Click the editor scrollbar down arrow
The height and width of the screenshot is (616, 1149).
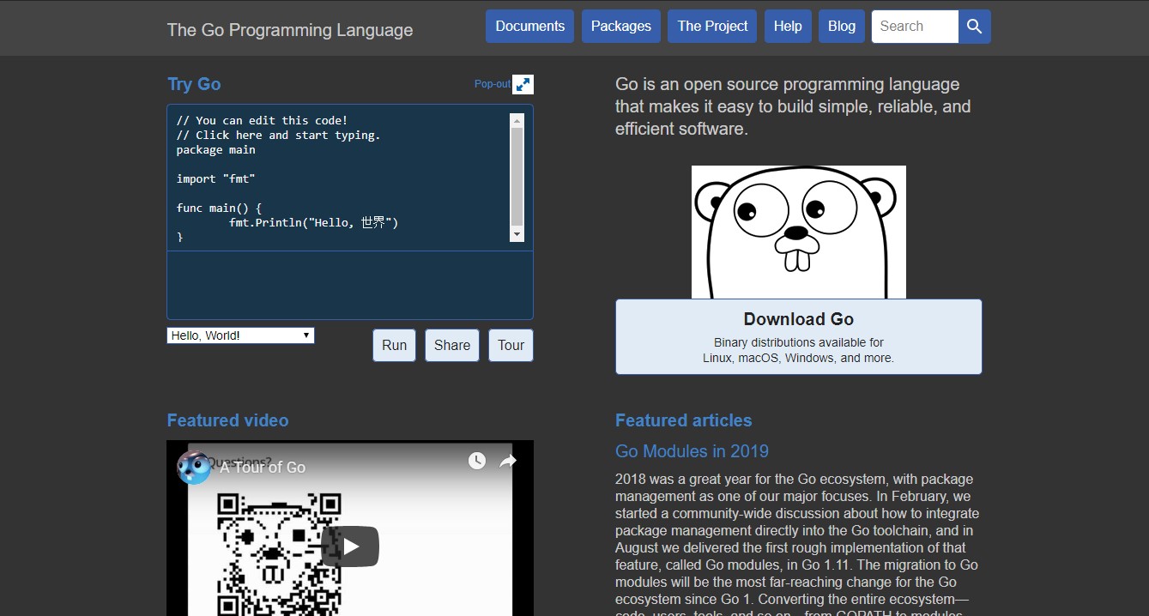tap(516, 233)
